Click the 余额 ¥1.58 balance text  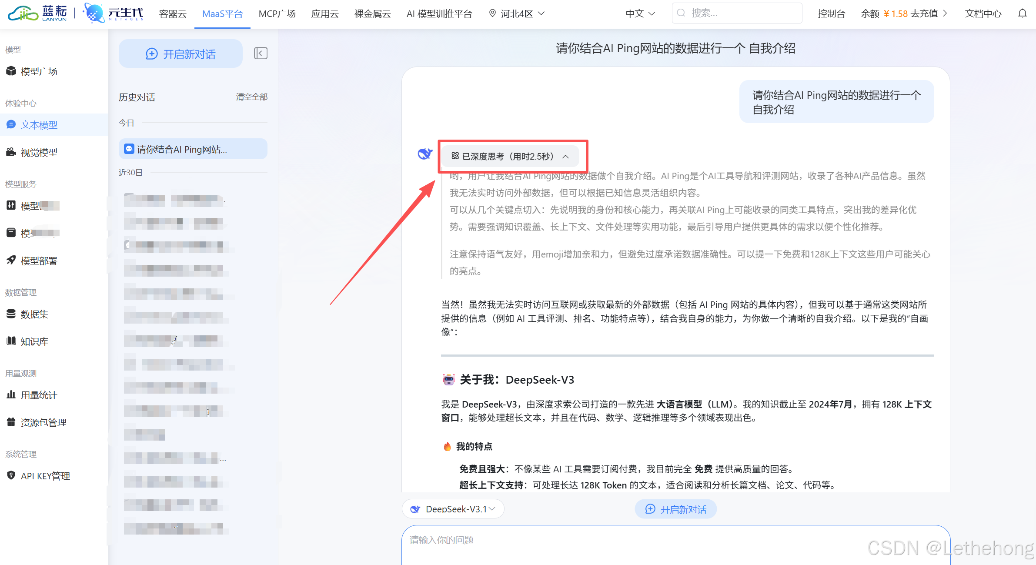pos(884,14)
